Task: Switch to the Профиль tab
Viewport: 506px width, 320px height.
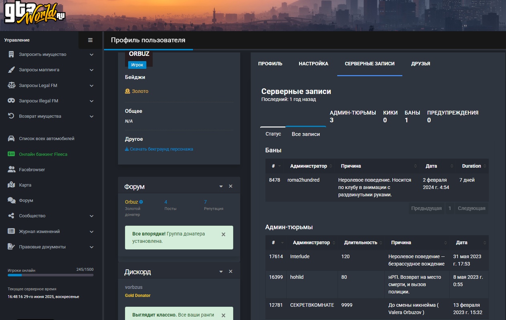Action: pyautogui.click(x=270, y=64)
